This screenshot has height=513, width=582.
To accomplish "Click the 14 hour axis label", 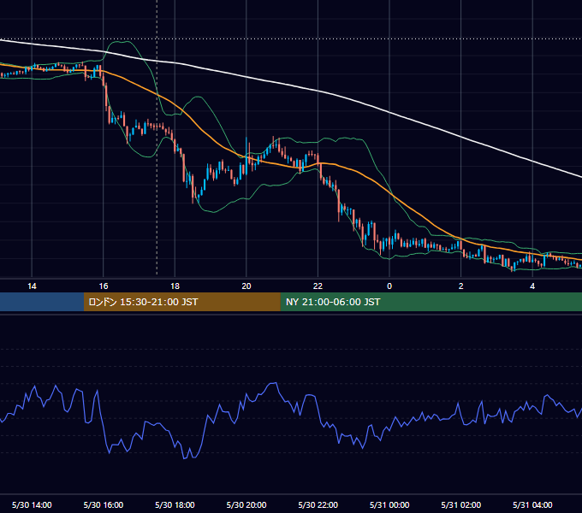I will [32, 286].
